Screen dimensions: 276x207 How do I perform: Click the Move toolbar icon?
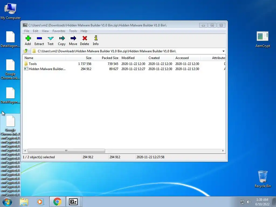[x=73, y=38]
